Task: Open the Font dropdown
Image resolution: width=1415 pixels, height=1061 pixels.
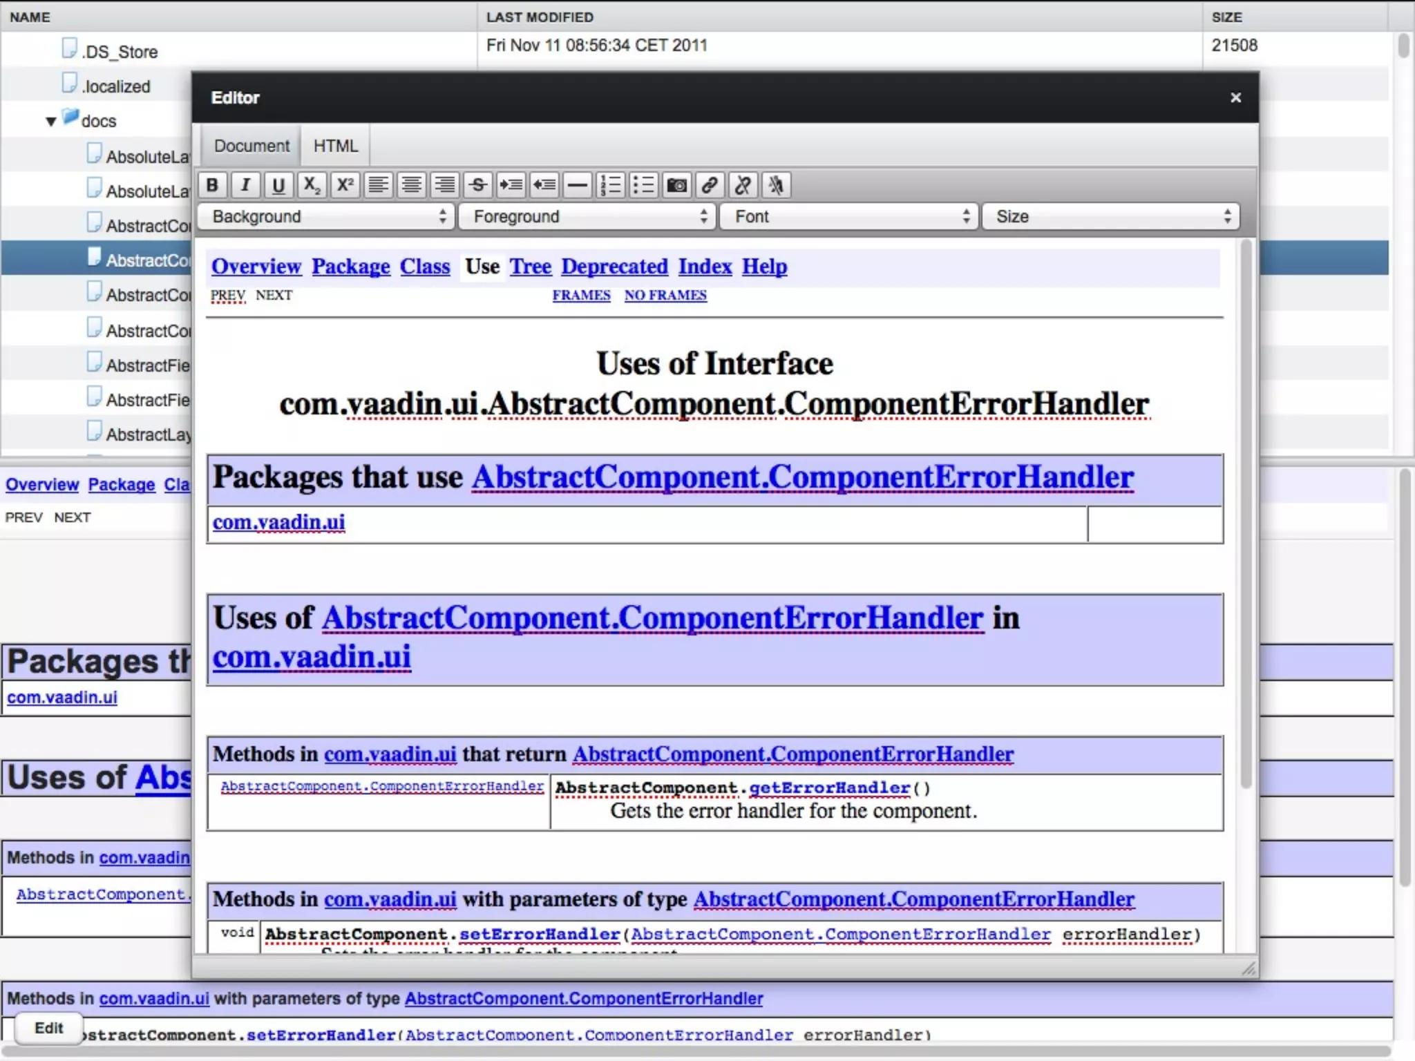Action: click(x=849, y=217)
